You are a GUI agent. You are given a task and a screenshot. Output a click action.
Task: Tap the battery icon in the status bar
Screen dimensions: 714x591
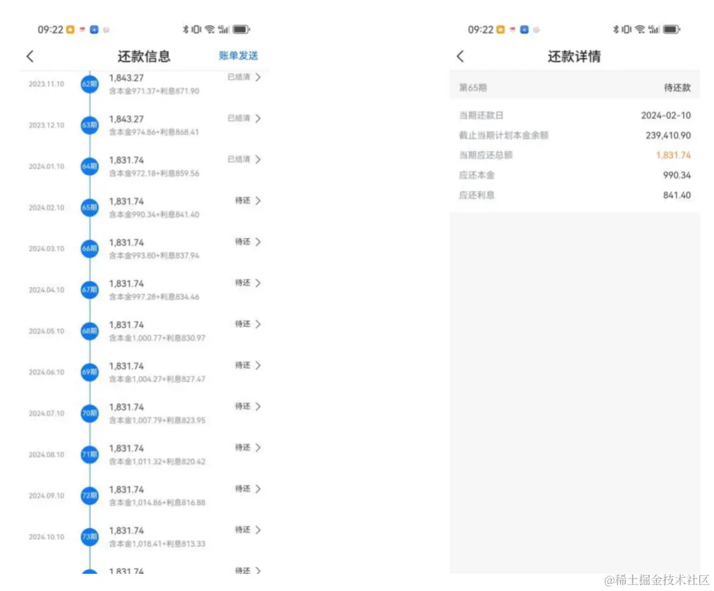coord(241,28)
